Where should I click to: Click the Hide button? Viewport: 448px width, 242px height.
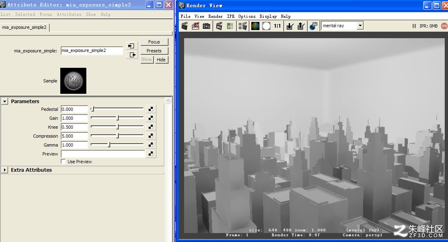[161, 60]
